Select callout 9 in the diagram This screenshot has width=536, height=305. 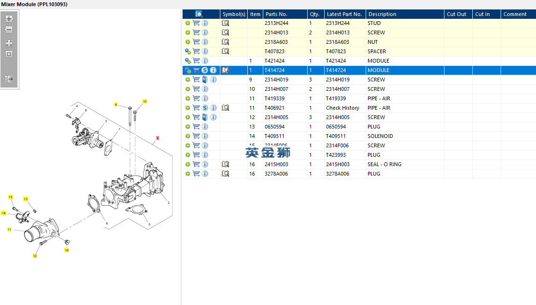pyautogui.click(x=116, y=105)
